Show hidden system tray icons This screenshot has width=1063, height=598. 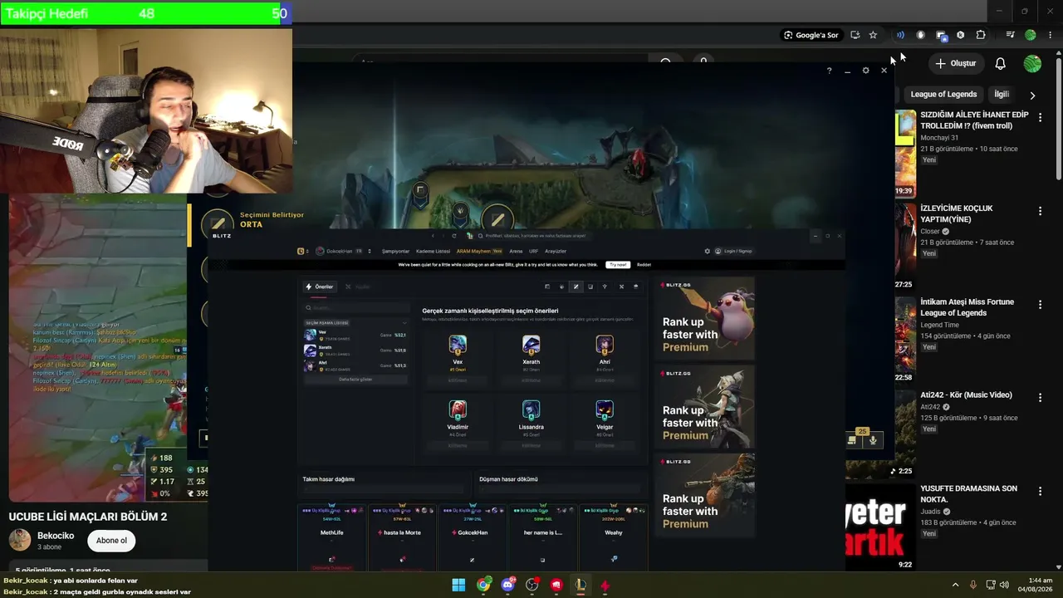955,585
